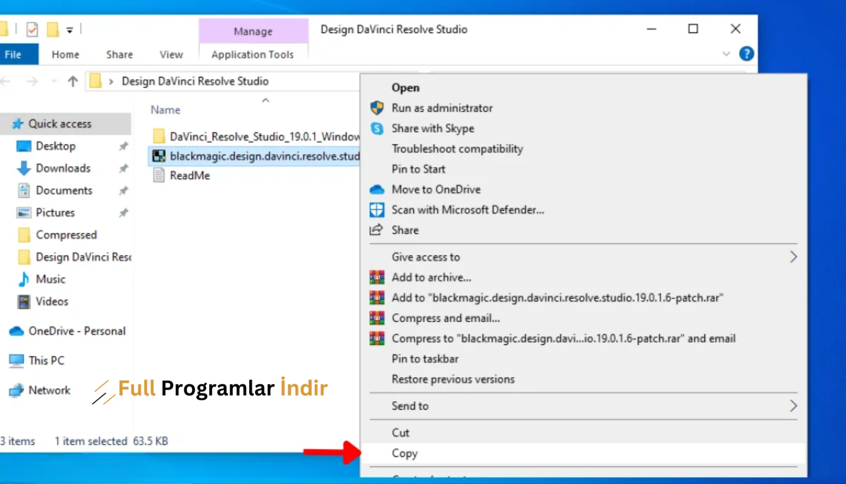Screen dimensions: 846x484
Task: Switch to the Share ribbon tab
Action: (119, 54)
